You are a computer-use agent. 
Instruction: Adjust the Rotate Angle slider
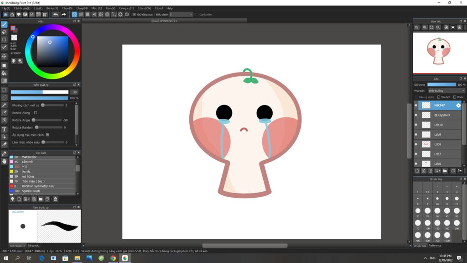47,120
